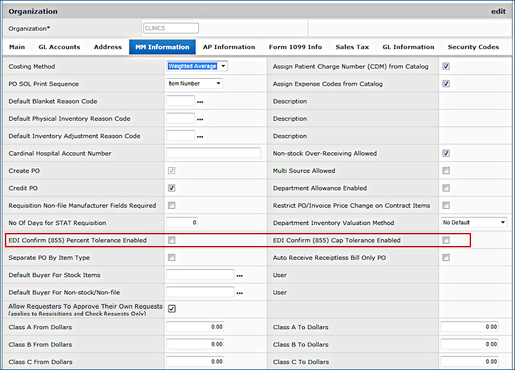The width and height of the screenshot is (515, 370).
Task: Enable EDI Confirm (855) Cap Tolerance checkbox
Action: [x=446, y=240]
